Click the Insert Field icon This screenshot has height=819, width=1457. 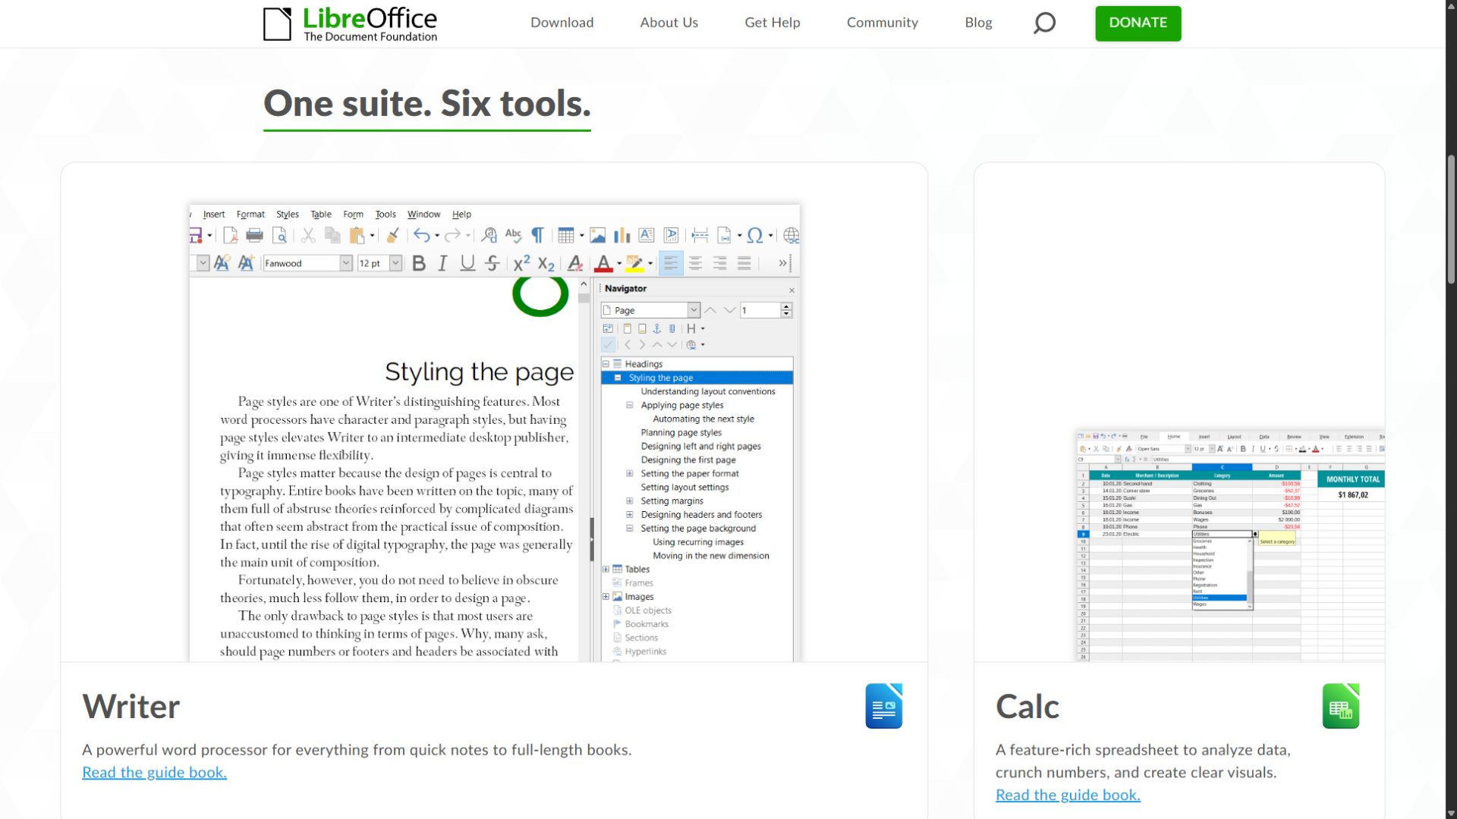coord(725,236)
